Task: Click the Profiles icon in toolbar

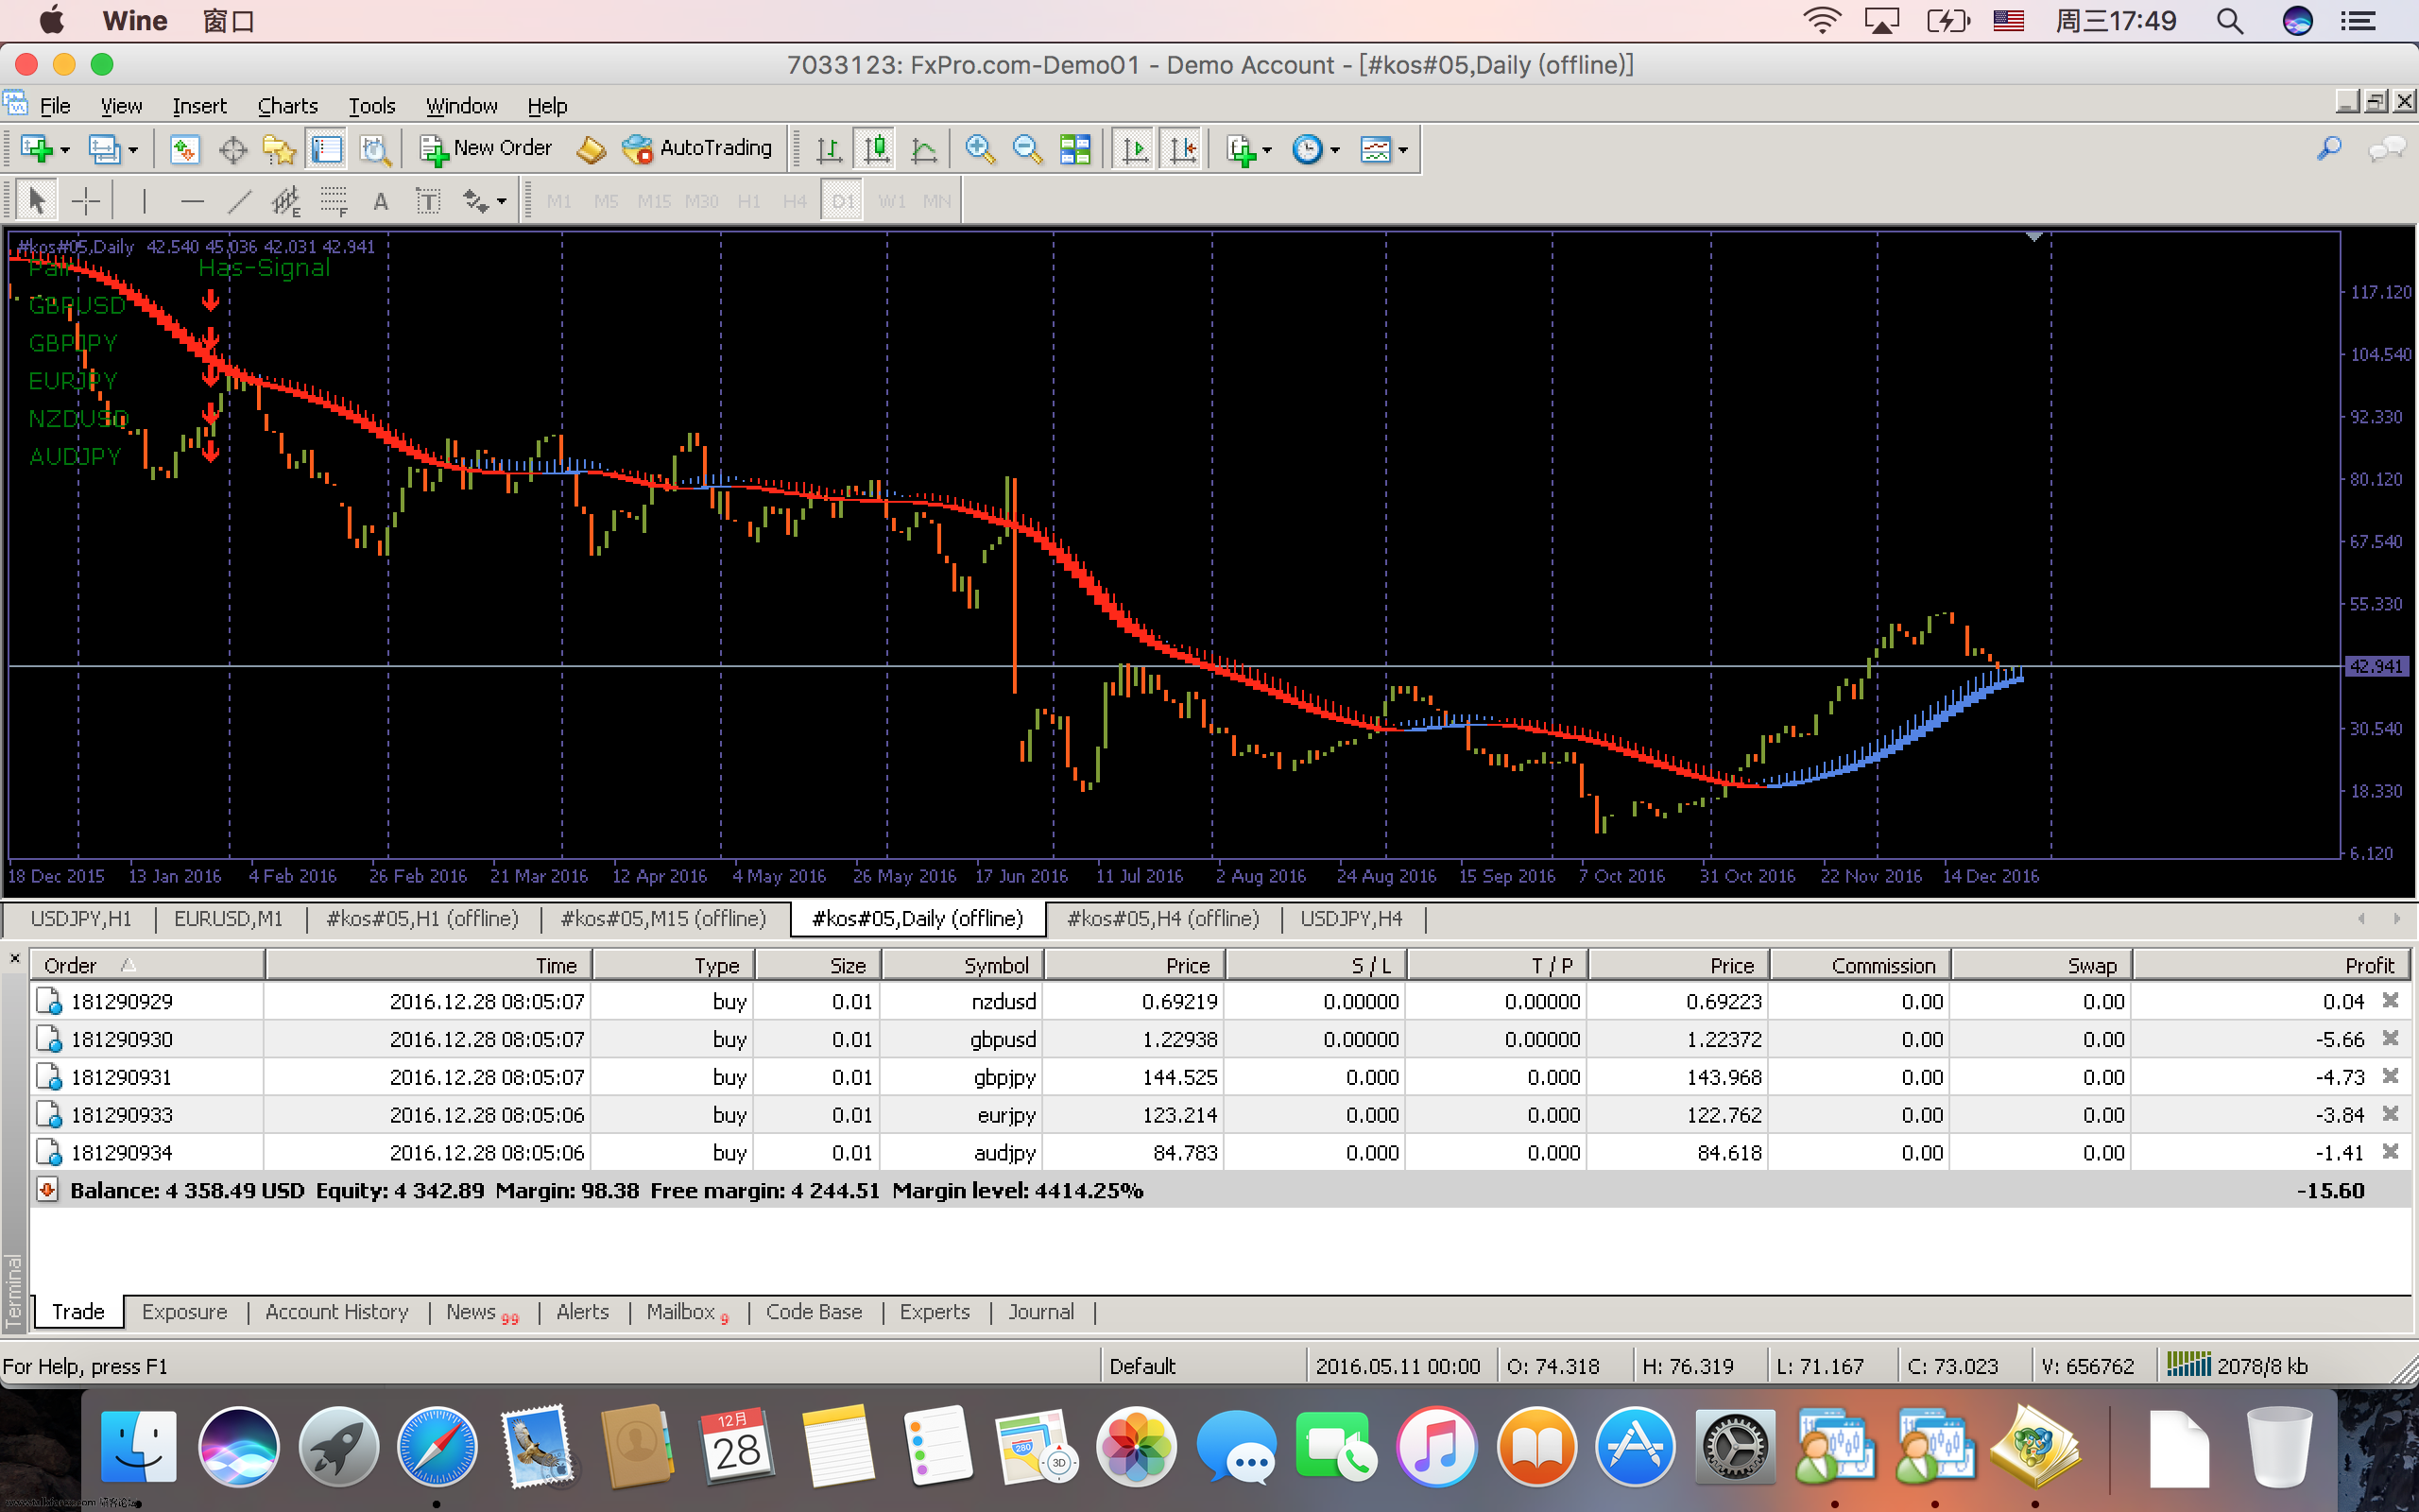Action: (103, 149)
